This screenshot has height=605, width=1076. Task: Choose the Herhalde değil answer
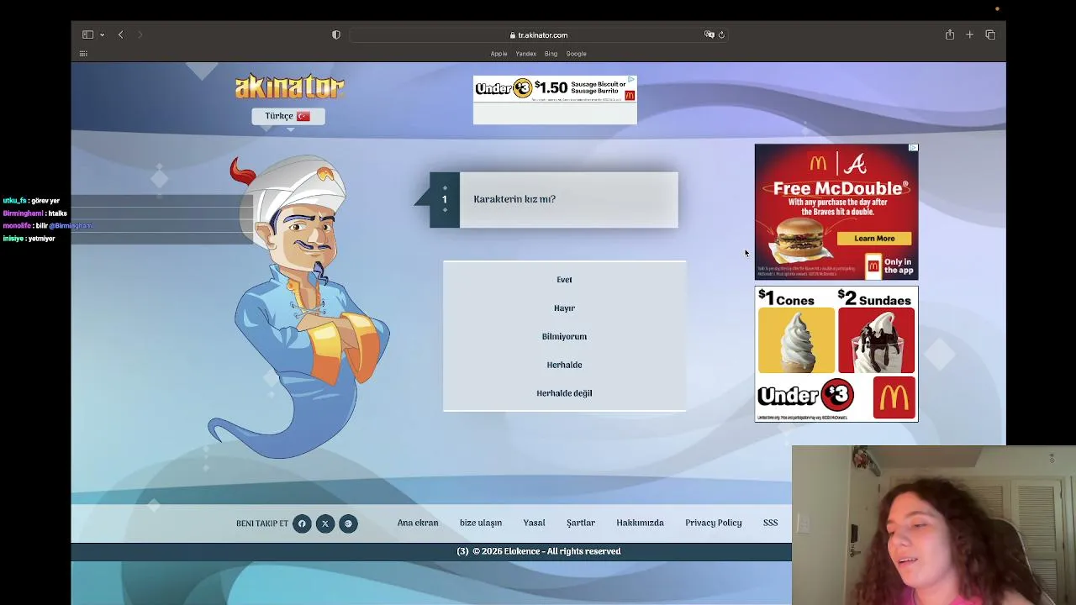pos(564,393)
